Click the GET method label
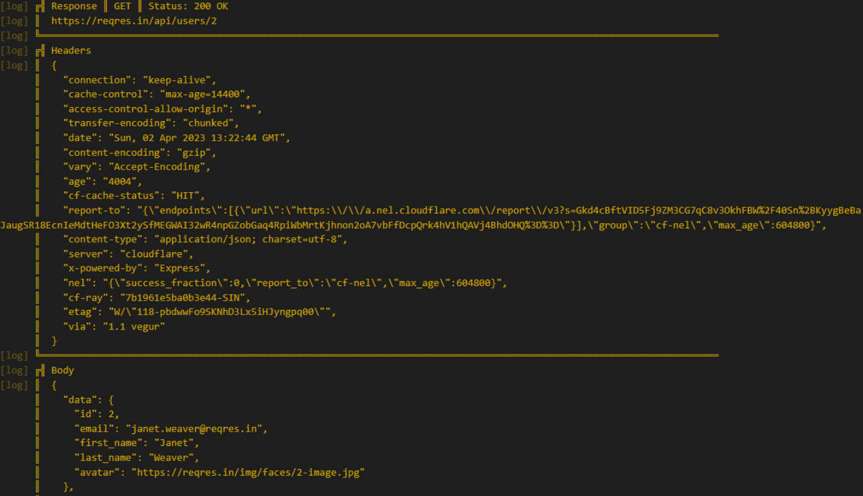 (x=122, y=6)
